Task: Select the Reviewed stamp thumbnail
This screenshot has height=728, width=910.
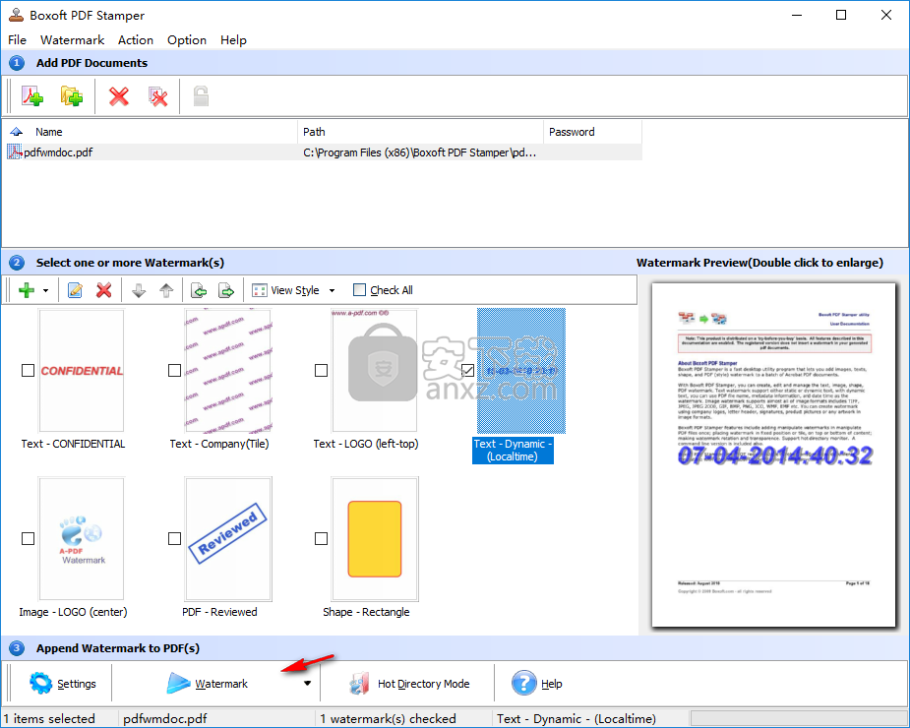Action: tap(228, 539)
